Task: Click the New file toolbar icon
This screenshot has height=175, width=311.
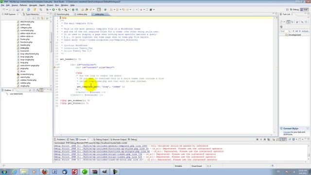Action: (4, 10)
